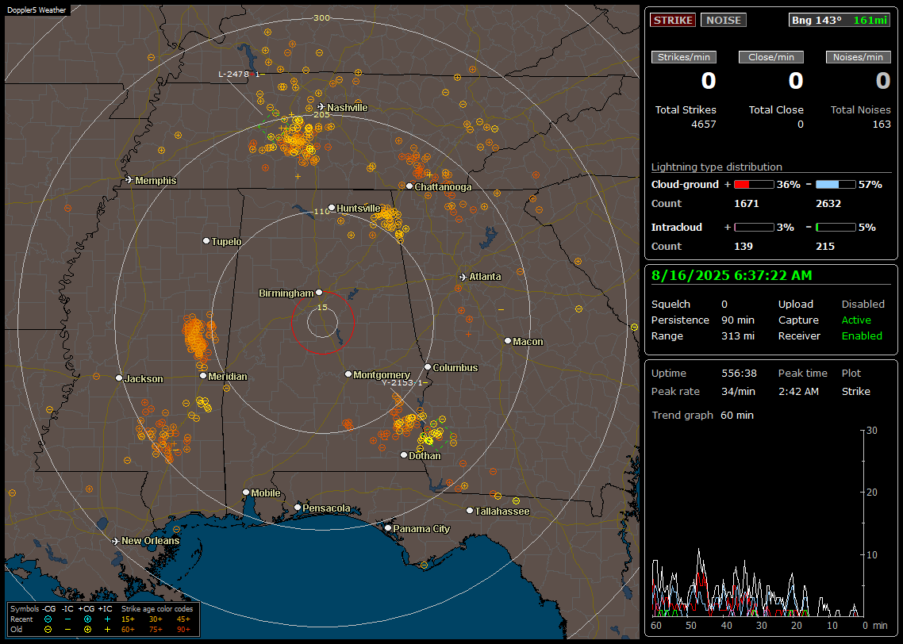This screenshot has height=644, width=903.
Task: Click the 90+ strike age color code
Action: pyautogui.click(x=183, y=630)
